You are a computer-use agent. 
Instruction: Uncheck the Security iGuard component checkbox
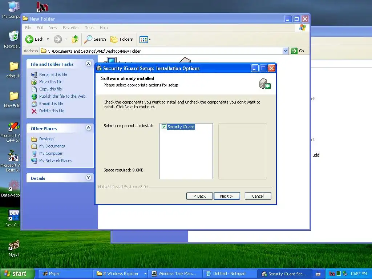(164, 127)
